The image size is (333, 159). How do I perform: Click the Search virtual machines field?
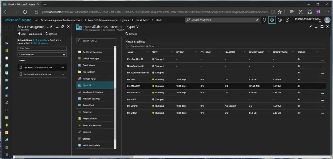click(x=226, y=46)
